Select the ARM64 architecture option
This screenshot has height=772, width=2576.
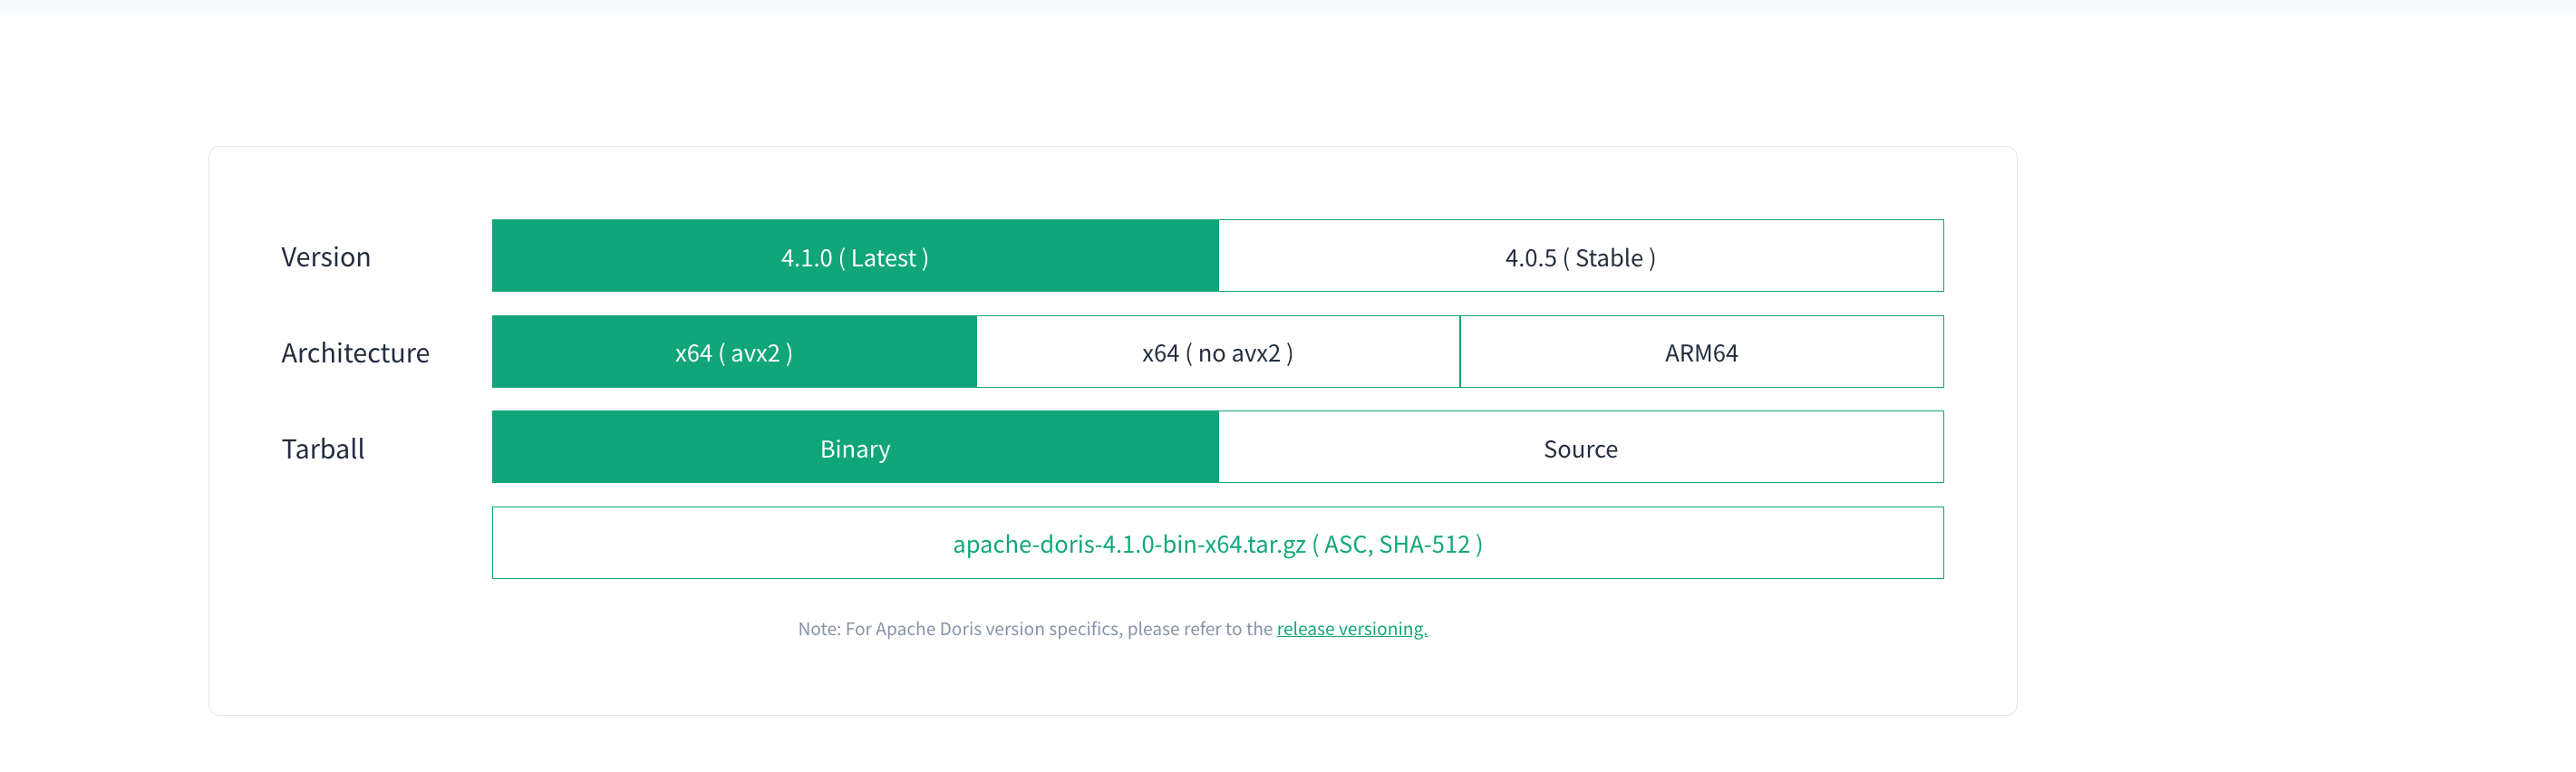coord(1702,352)
